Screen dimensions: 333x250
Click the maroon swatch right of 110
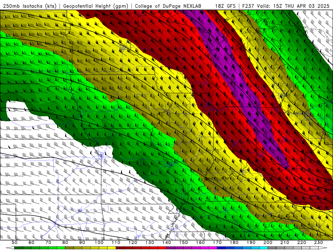[x=120, y=248]
